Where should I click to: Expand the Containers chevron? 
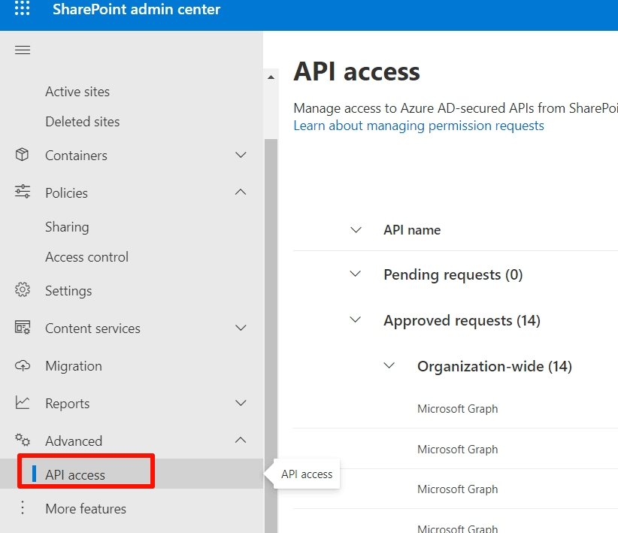pos(241,155)
